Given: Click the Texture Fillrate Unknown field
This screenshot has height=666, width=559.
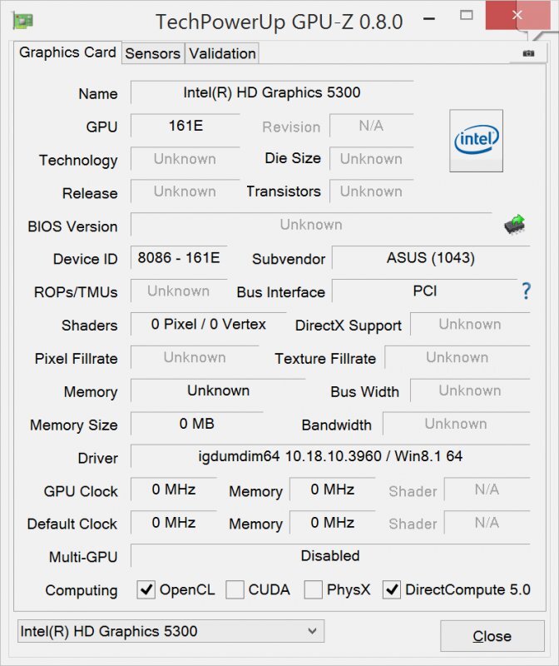Looking at the screenshot, I should [458, 357].
